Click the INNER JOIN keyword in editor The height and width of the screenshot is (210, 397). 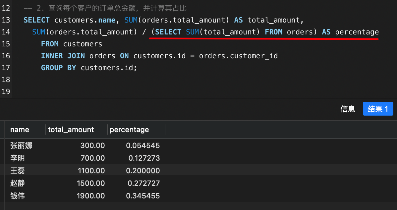(63, 56)
